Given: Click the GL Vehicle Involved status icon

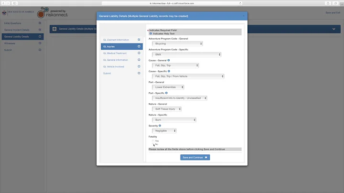Looking at the screenshot, I should [x=139, y=66].
